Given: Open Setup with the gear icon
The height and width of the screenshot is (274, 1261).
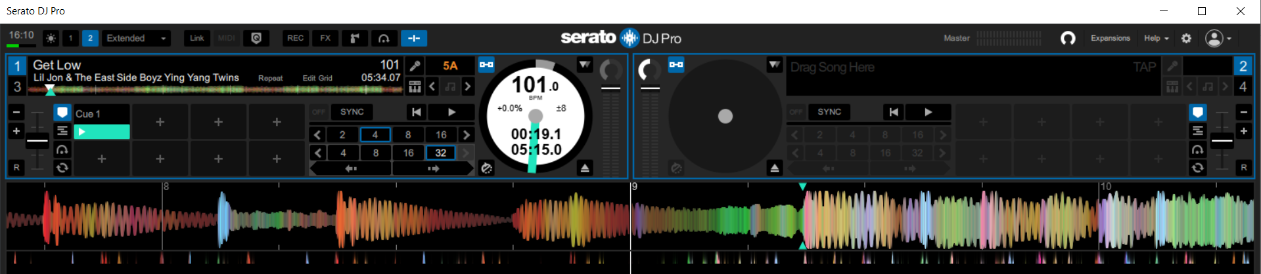Looking at the screenshot, I should [x=1186, y=39].
